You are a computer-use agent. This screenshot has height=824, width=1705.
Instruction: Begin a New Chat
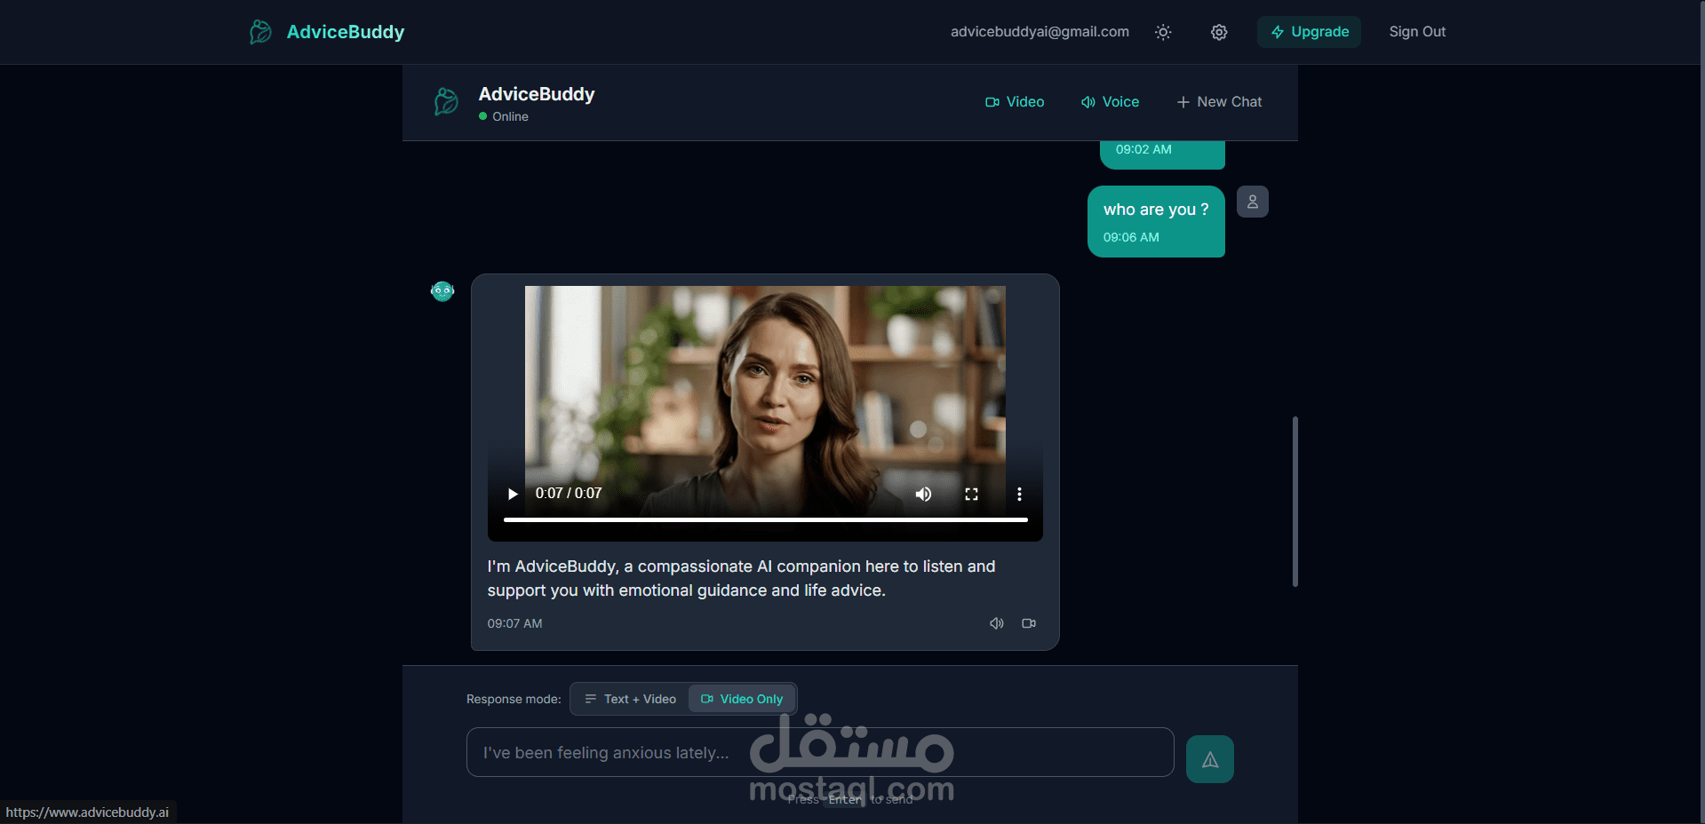pos(1219,102)
